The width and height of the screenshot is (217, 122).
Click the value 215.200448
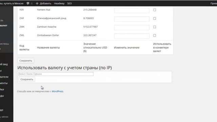click(90, 10)
